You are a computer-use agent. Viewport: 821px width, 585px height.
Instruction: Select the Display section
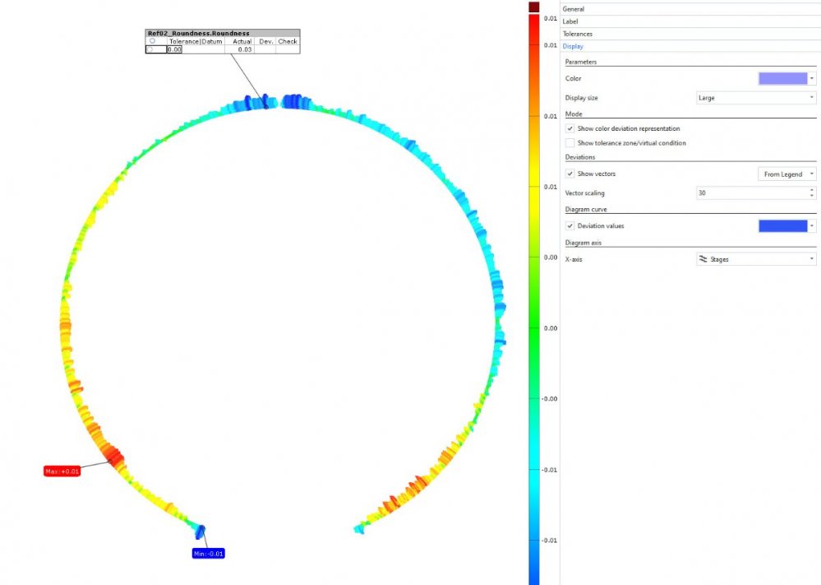[x=573, y=46]
